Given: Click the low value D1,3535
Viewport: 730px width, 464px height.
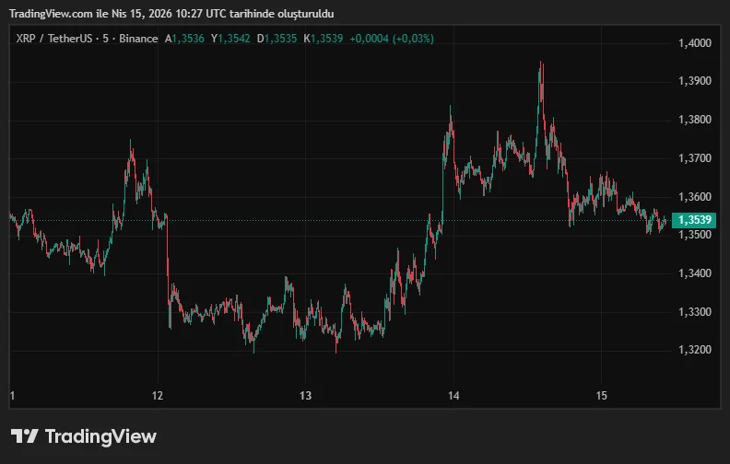Looking at the screenshot, I should [x=277, y=39].
